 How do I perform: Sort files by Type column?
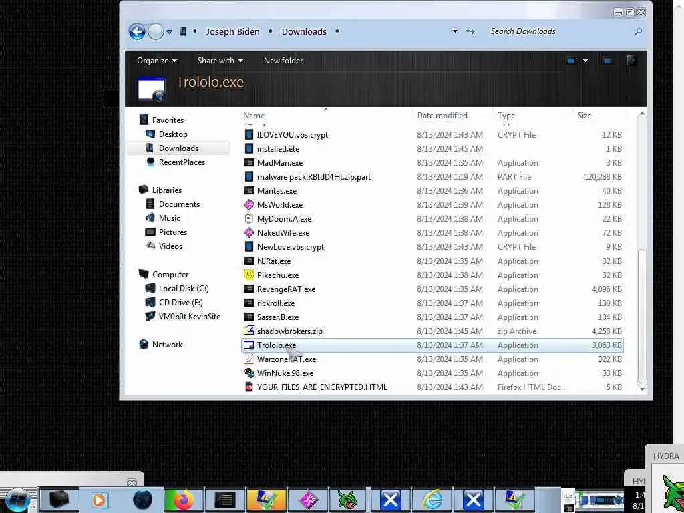pos(506,116)
